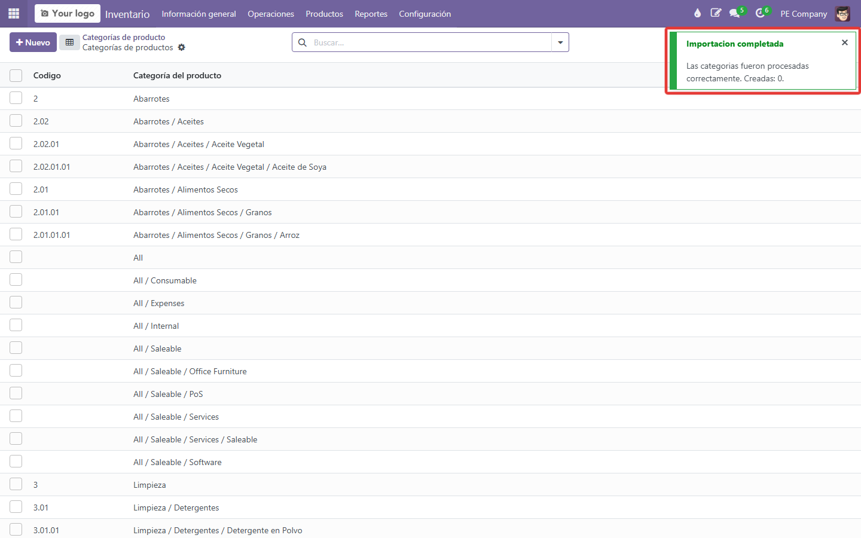The height and width of the screenshot is (538, 861).
Task: Switch to list view icon button
Action: (69, 42)
